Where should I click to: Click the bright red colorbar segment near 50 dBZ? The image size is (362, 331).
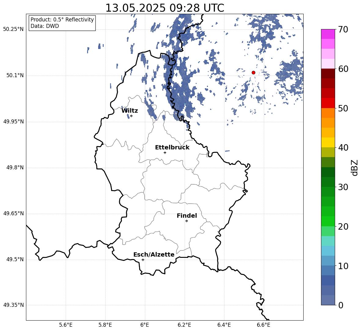tap(328, 103)
